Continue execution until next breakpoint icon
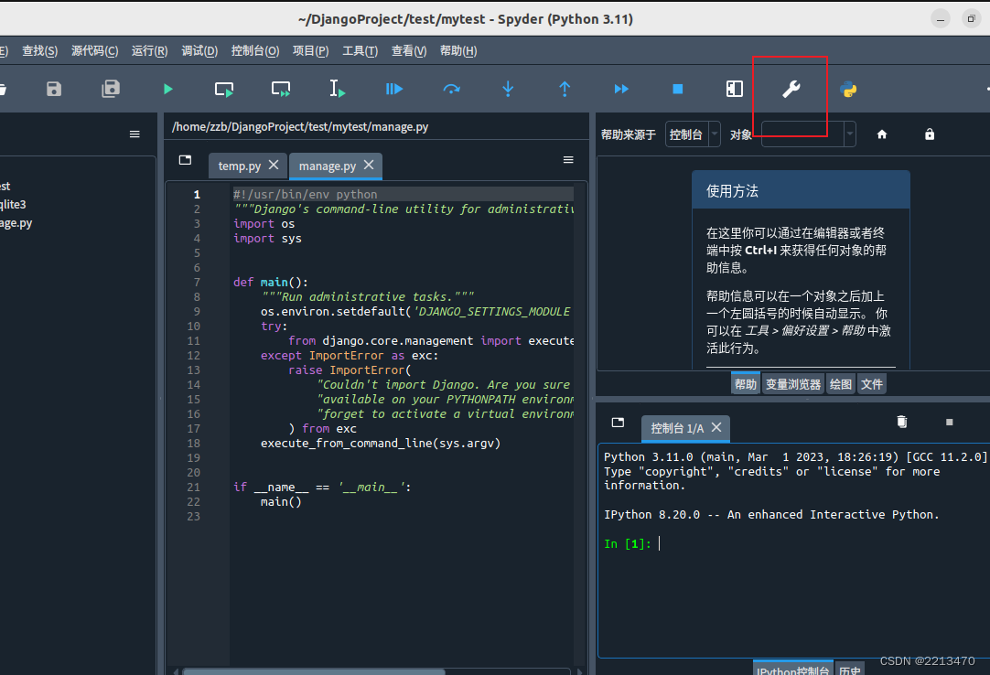 coord(621,89)
